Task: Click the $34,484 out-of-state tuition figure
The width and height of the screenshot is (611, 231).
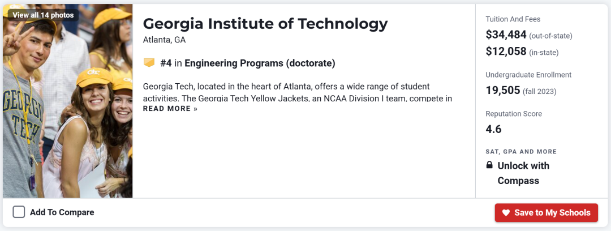Action: (506, 35)
